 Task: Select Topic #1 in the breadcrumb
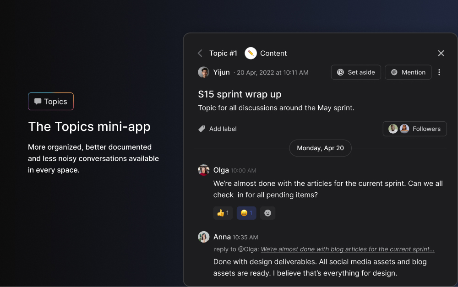223,53
